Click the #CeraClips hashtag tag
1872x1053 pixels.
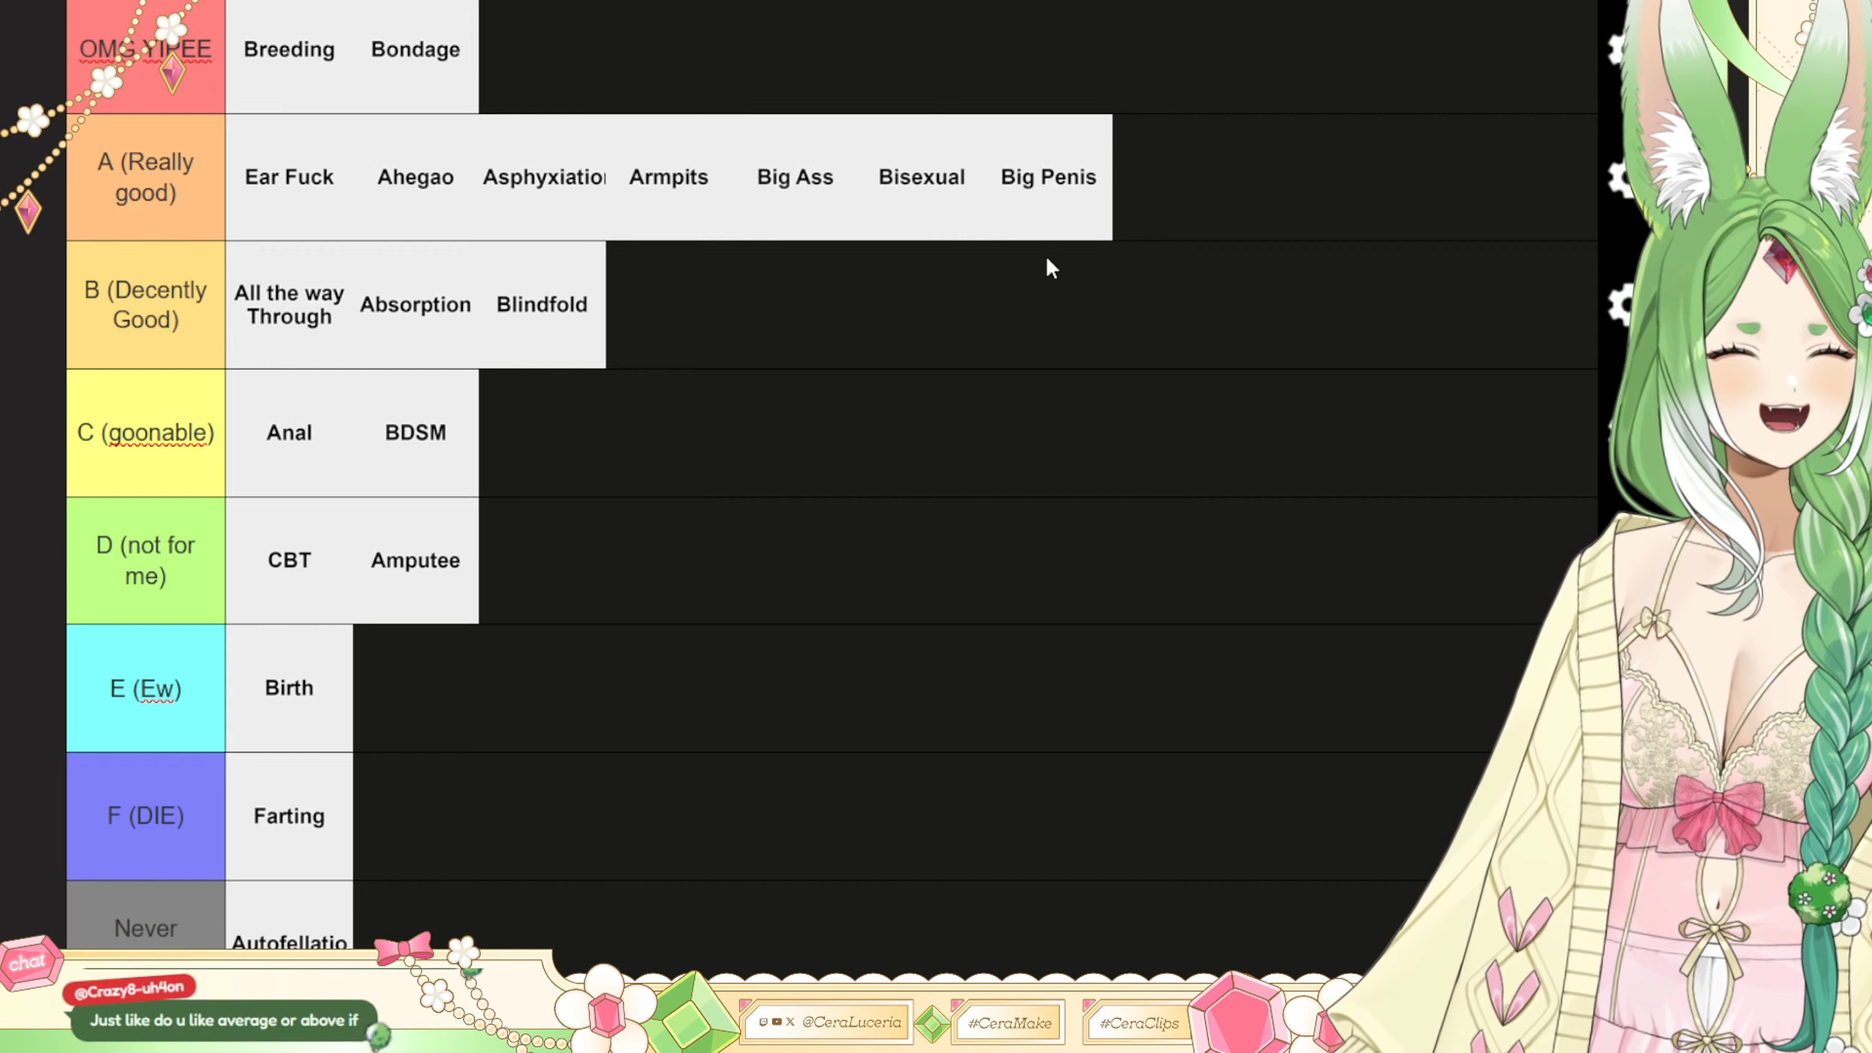pos(1139,1023)
